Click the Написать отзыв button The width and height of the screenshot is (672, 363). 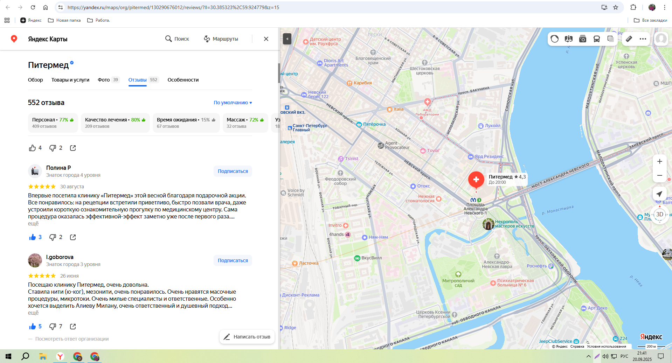tap(247, 337)
